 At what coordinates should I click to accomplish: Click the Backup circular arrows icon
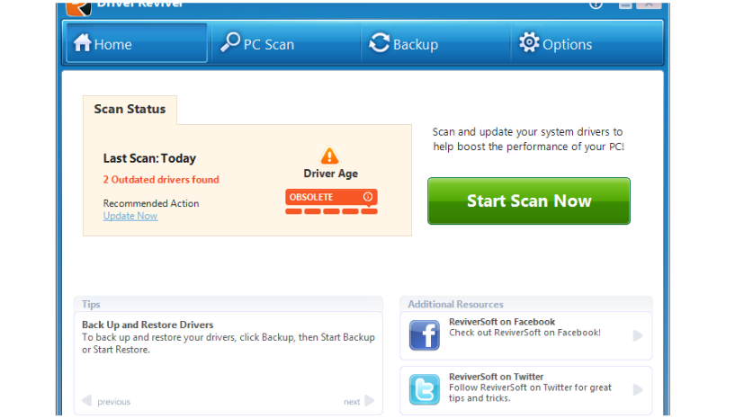pyautogui.click(x=380, y=43)
